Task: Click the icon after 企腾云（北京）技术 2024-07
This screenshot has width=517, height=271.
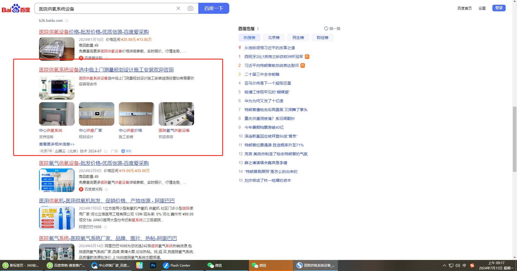Action: [106, 151]
